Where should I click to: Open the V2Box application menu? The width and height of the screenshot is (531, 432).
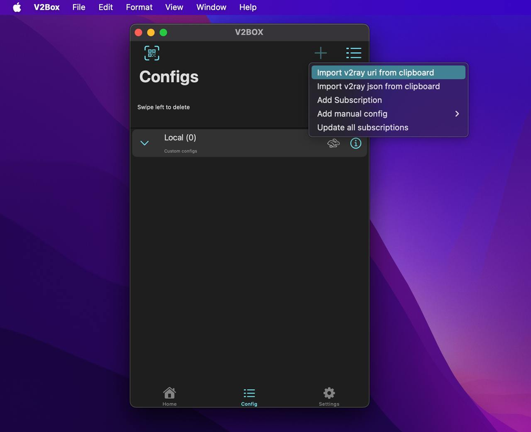click(47, 7)
